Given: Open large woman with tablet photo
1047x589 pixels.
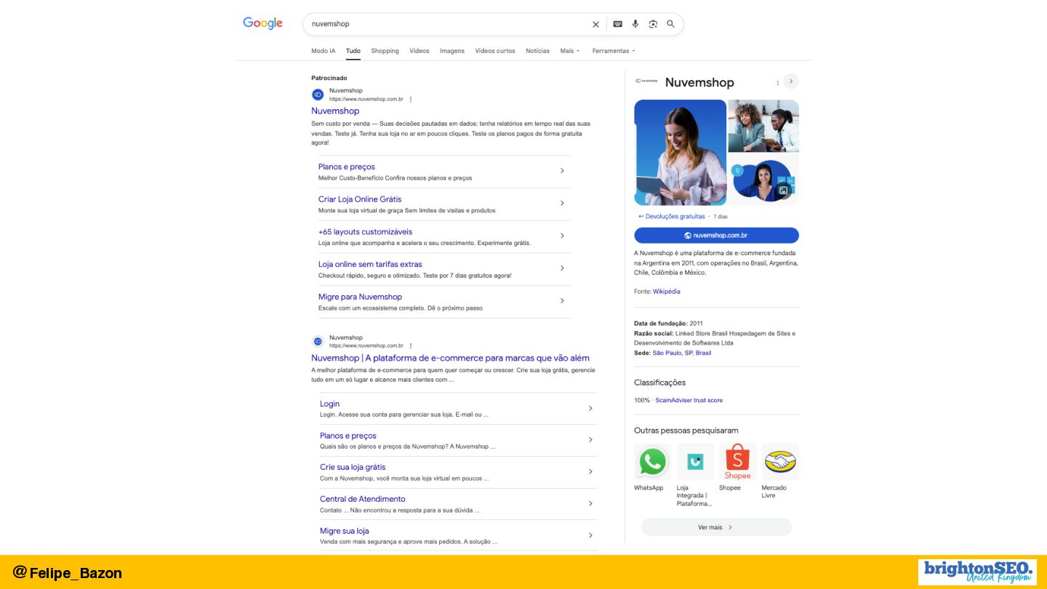Looking at the screenshot, I should click(x=680, y=153).
